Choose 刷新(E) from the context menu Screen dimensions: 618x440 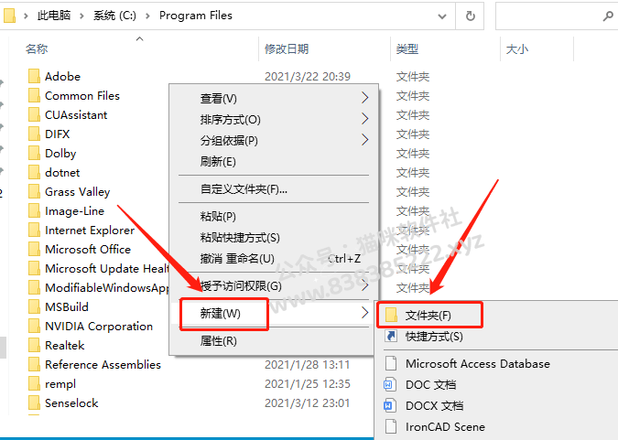coord(218,162)
